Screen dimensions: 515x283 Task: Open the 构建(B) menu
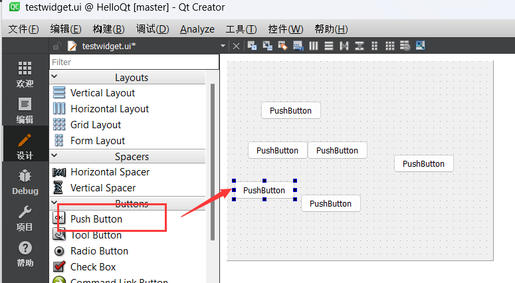click(108, 29)
